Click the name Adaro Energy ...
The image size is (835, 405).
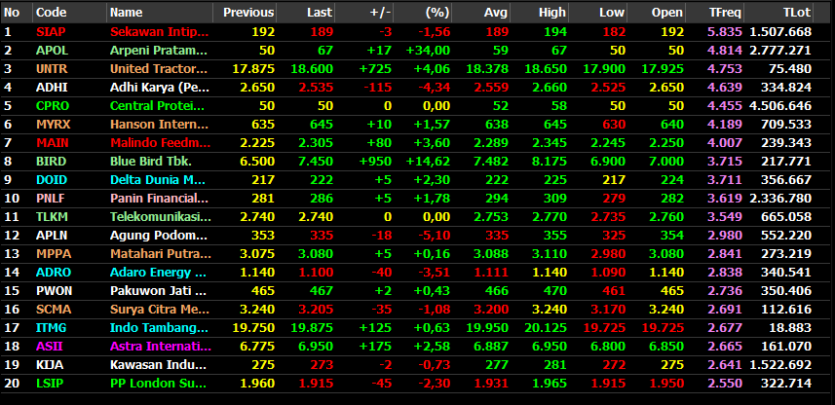pyautogui.click(x=158, y=273)
